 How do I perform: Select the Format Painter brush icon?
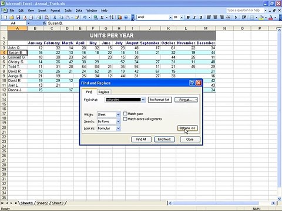[77, 18]
